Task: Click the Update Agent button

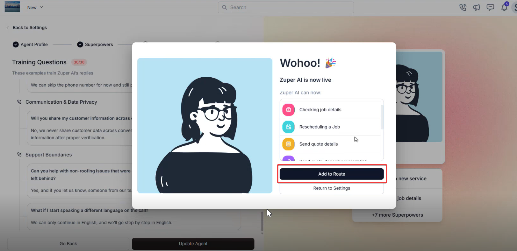Action: [193, 244]
